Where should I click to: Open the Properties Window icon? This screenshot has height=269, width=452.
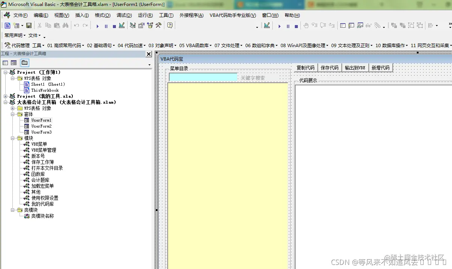pos(141,25)
